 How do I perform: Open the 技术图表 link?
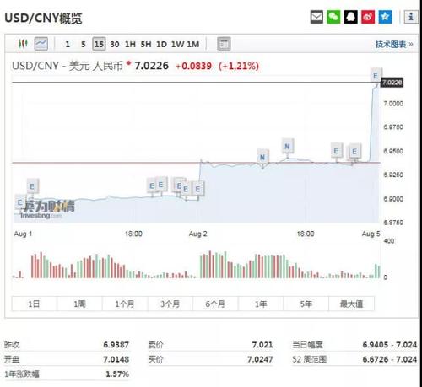(394, 44)
